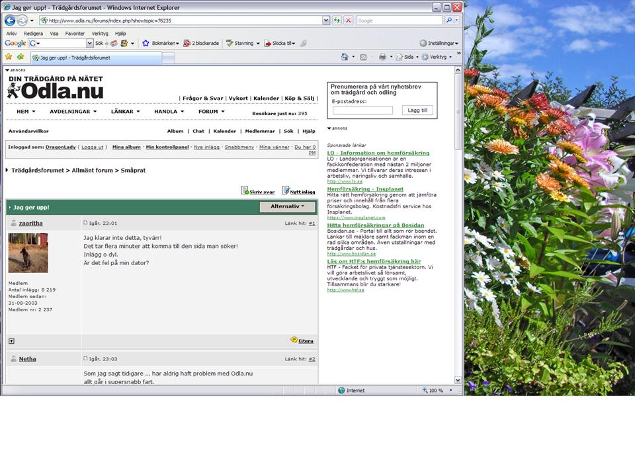
Task: Open the Bokmärken dropdown in Google toolbar
Action: (161, 43)
